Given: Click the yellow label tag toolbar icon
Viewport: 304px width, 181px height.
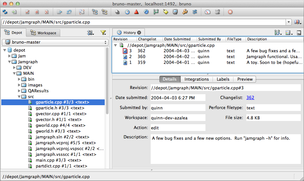Looking at the screenshot, I should 166,12.
